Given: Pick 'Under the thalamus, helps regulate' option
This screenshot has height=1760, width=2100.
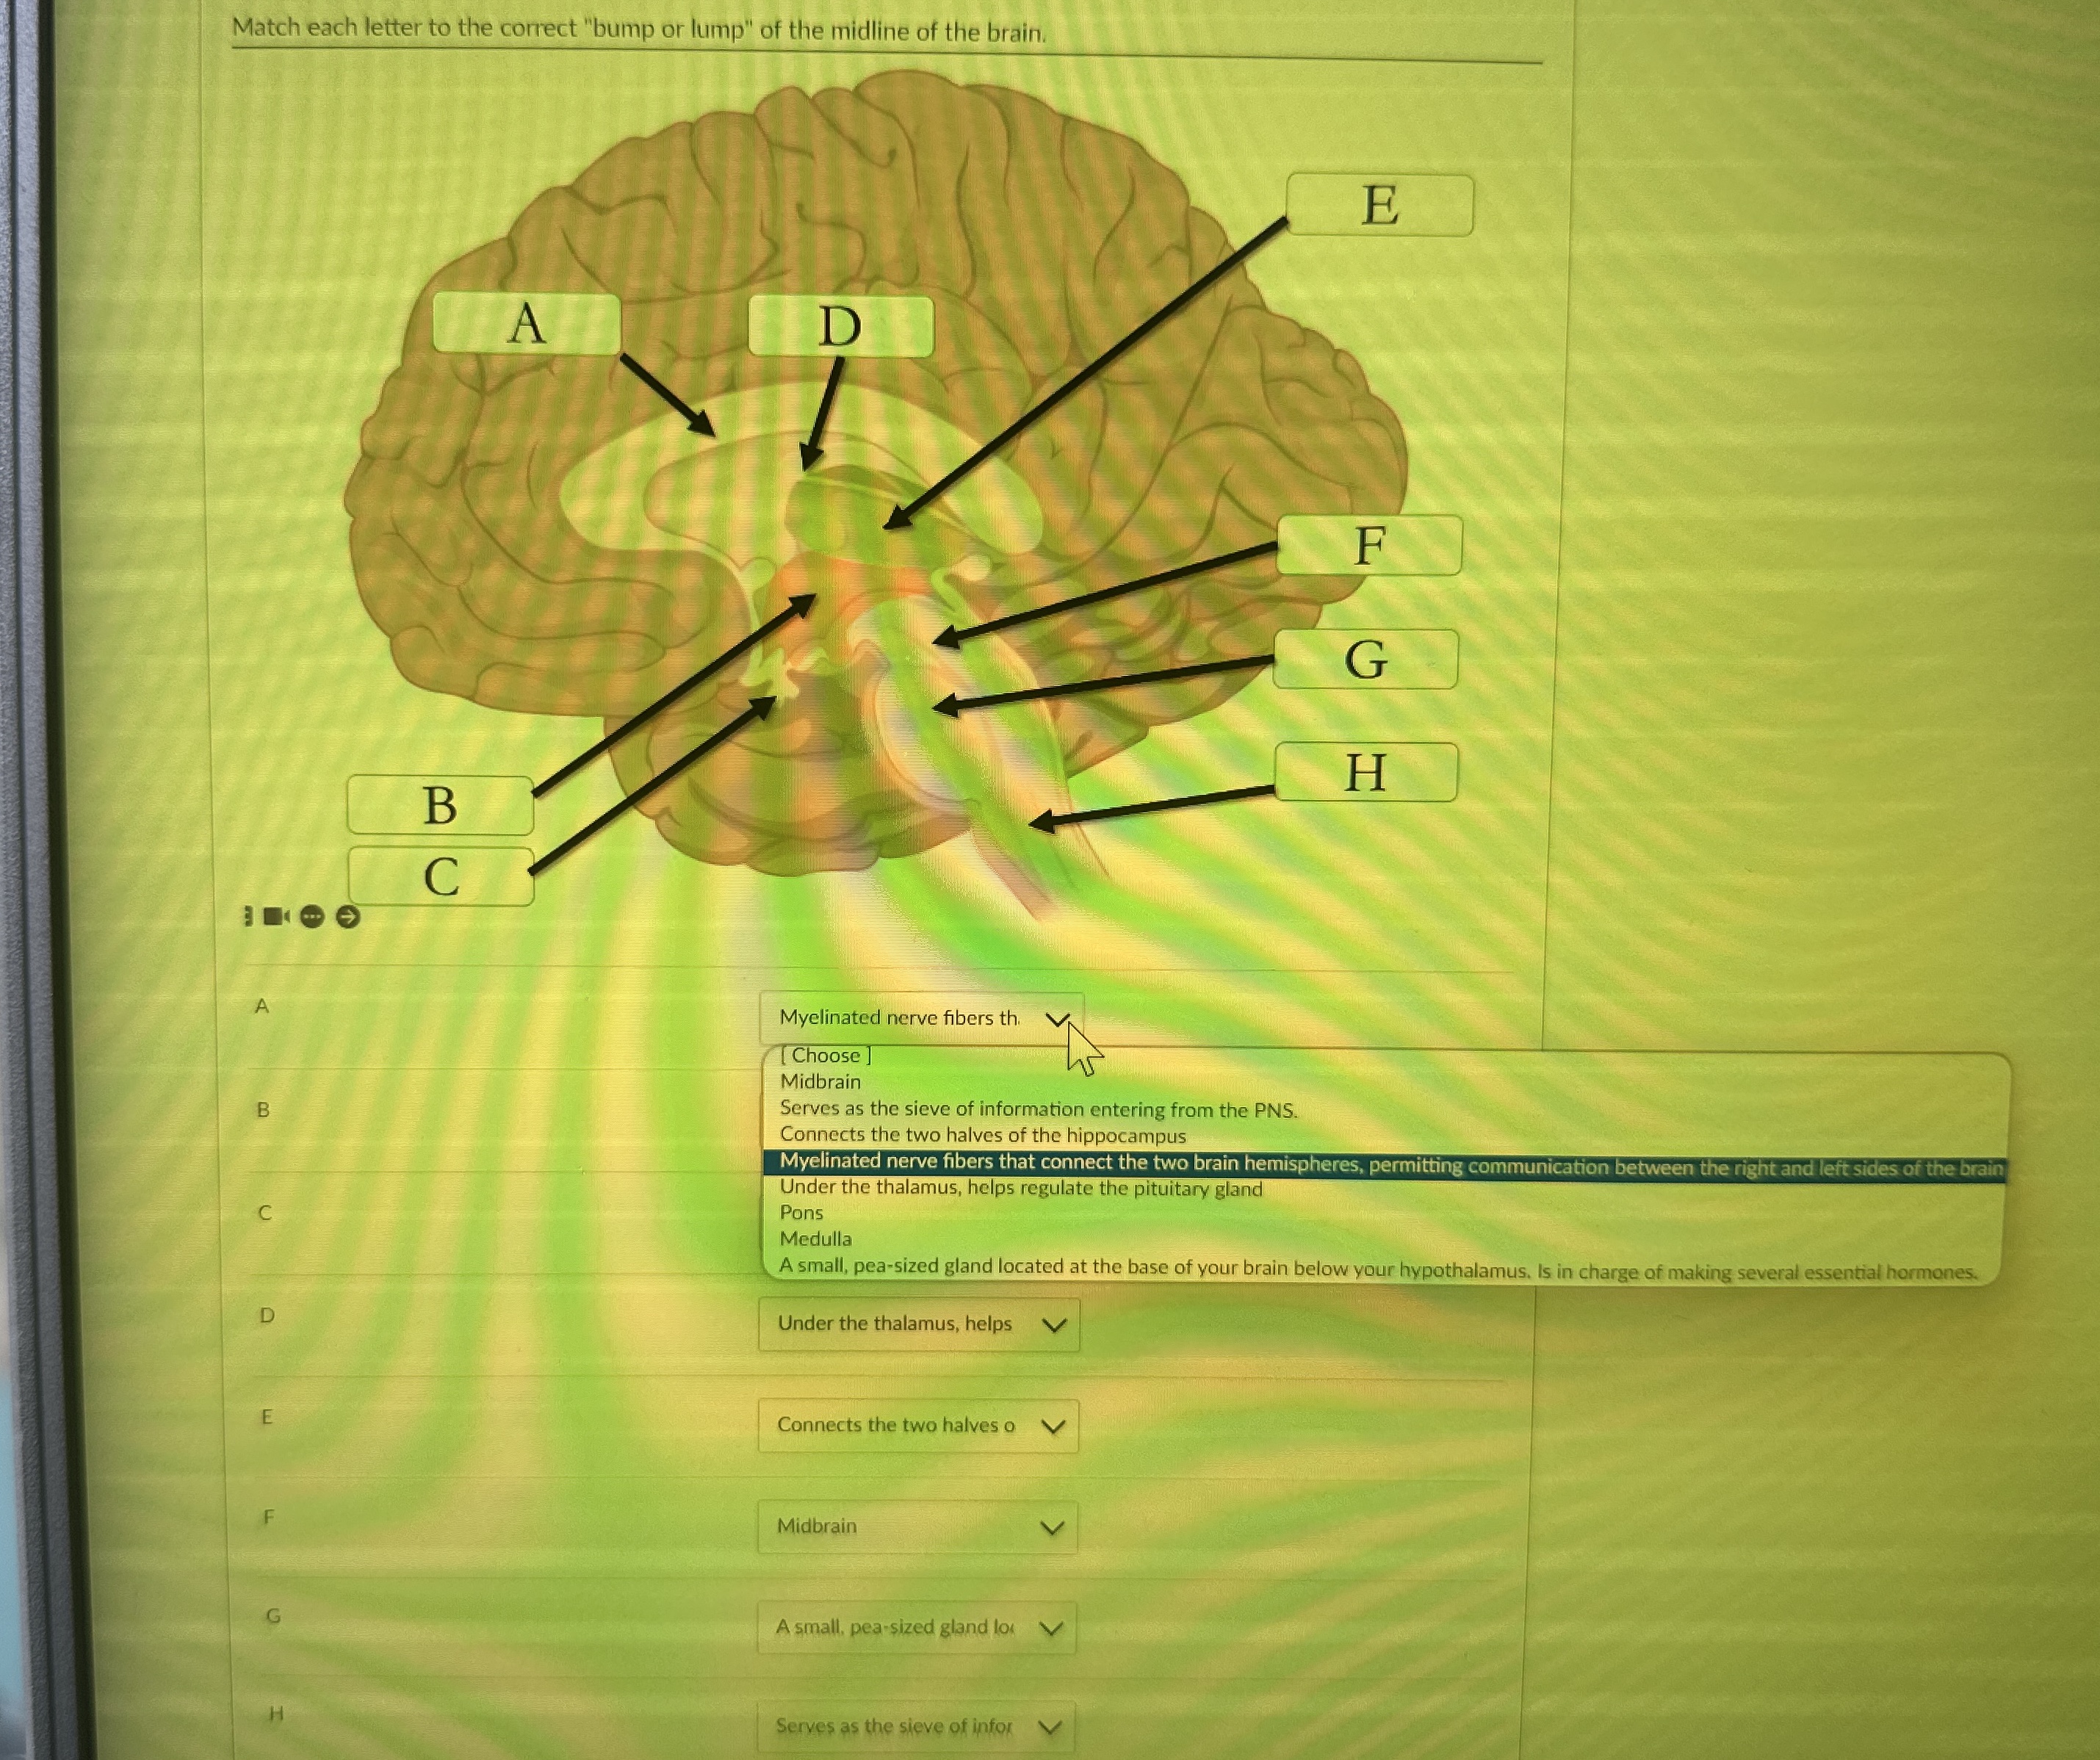Looking at the screenshot, I should point(1020,1188).
